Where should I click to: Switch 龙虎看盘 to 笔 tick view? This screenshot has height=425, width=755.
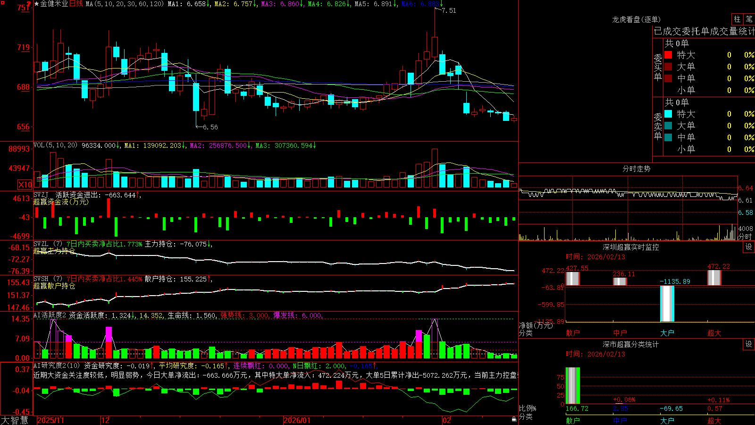pos(749,19)
